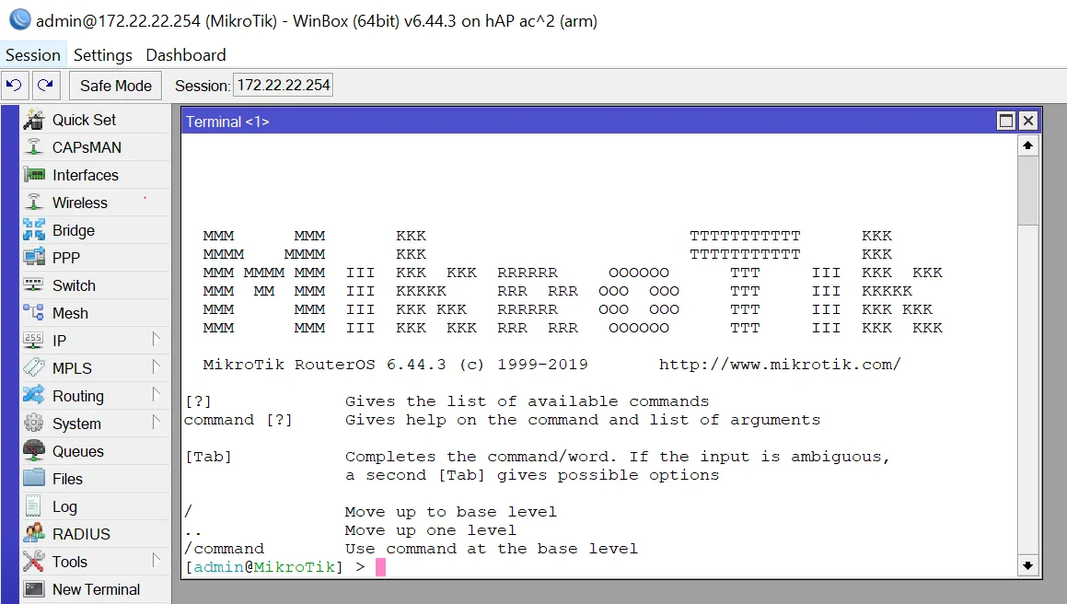Select New Terminal menu label
The height and width of the screenshot is (604, 1067).
point(96,589)
